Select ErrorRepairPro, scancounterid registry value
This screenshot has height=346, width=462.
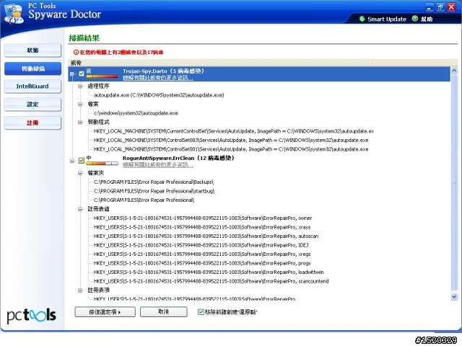click(211, 281)
